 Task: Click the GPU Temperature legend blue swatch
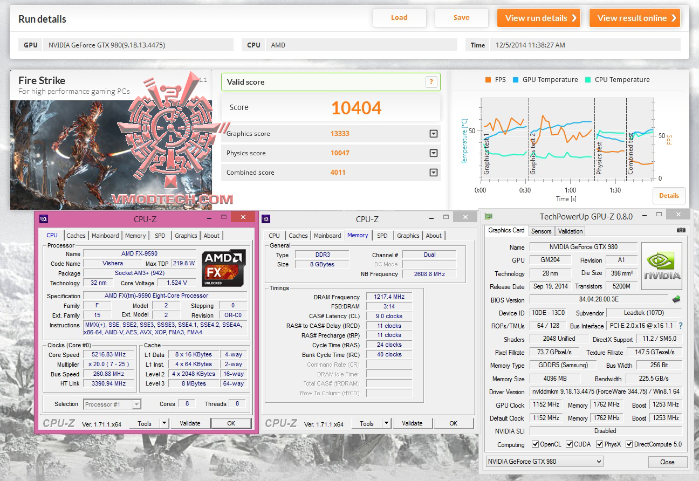coord(515,80)
